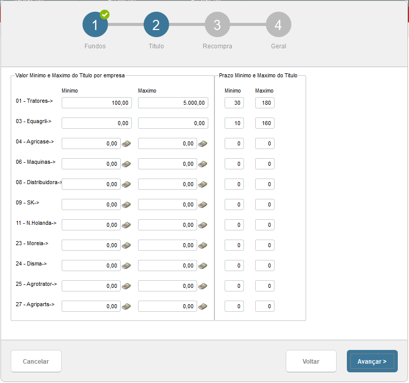Click Agriparts Maximo value input
The width and height of the screenshot is (409, 383).
click(168, 306)
